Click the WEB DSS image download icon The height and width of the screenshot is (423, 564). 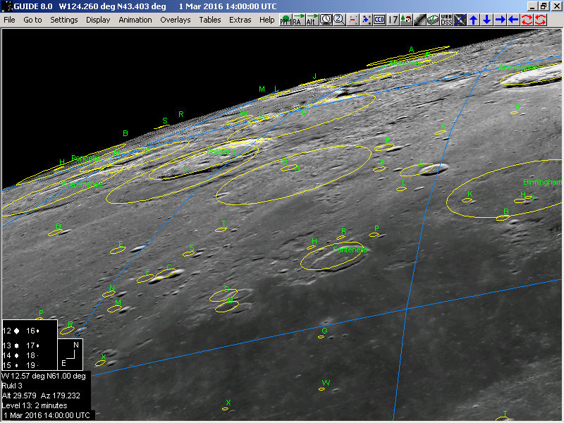pos(446,20)
